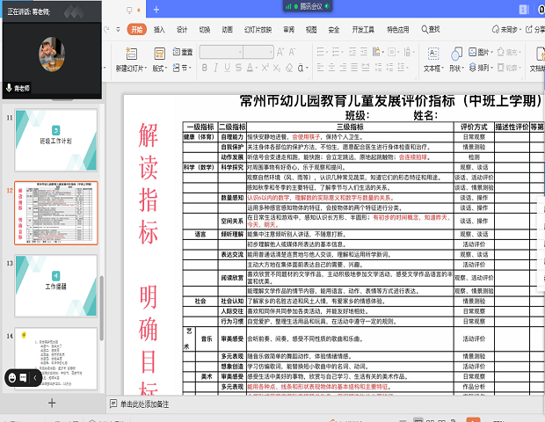This screenshot has width=545, height=422.
Task: Click the New Slide (新建幻灯片) icon
Action: click(x=130, y=55)
